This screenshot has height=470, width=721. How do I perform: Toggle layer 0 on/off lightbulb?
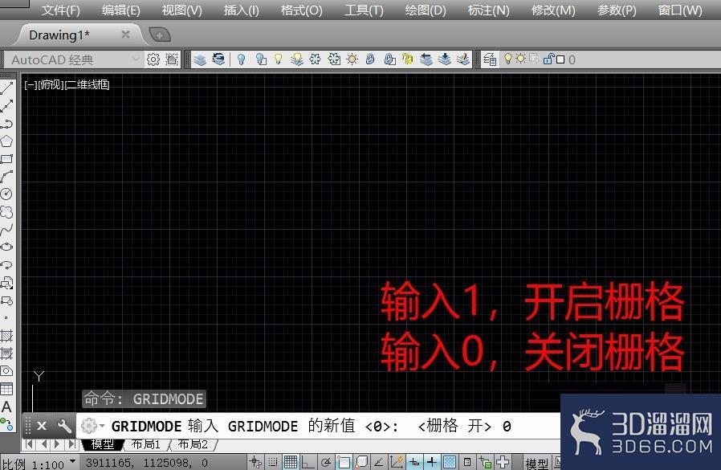tap(508, 59)
